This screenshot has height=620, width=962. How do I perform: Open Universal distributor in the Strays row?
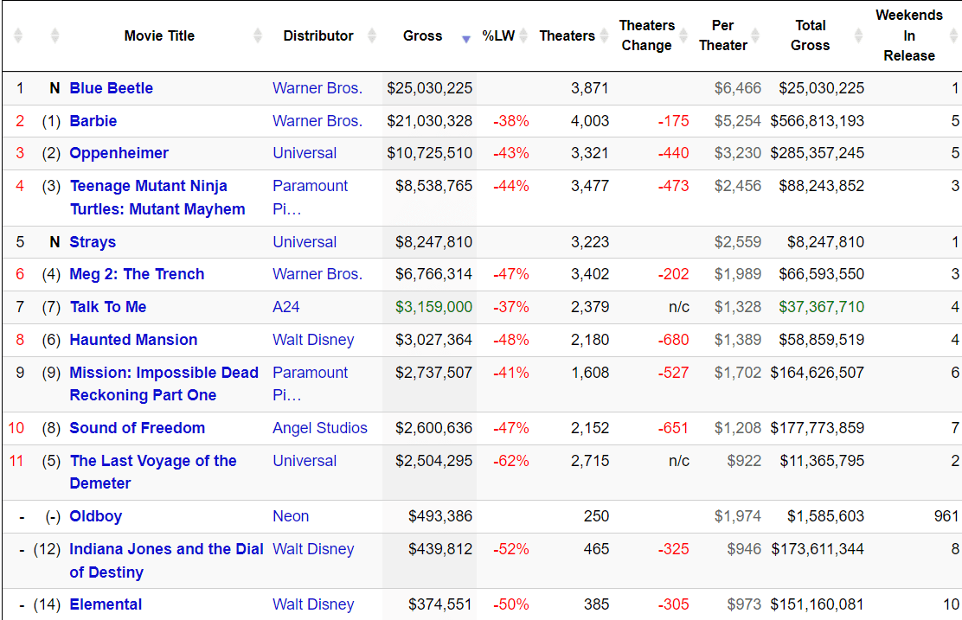(305, 242)
